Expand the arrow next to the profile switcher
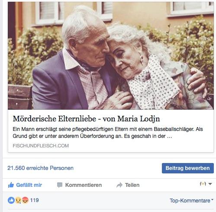This screenshot has width=216, height=212. coord(210,184)
